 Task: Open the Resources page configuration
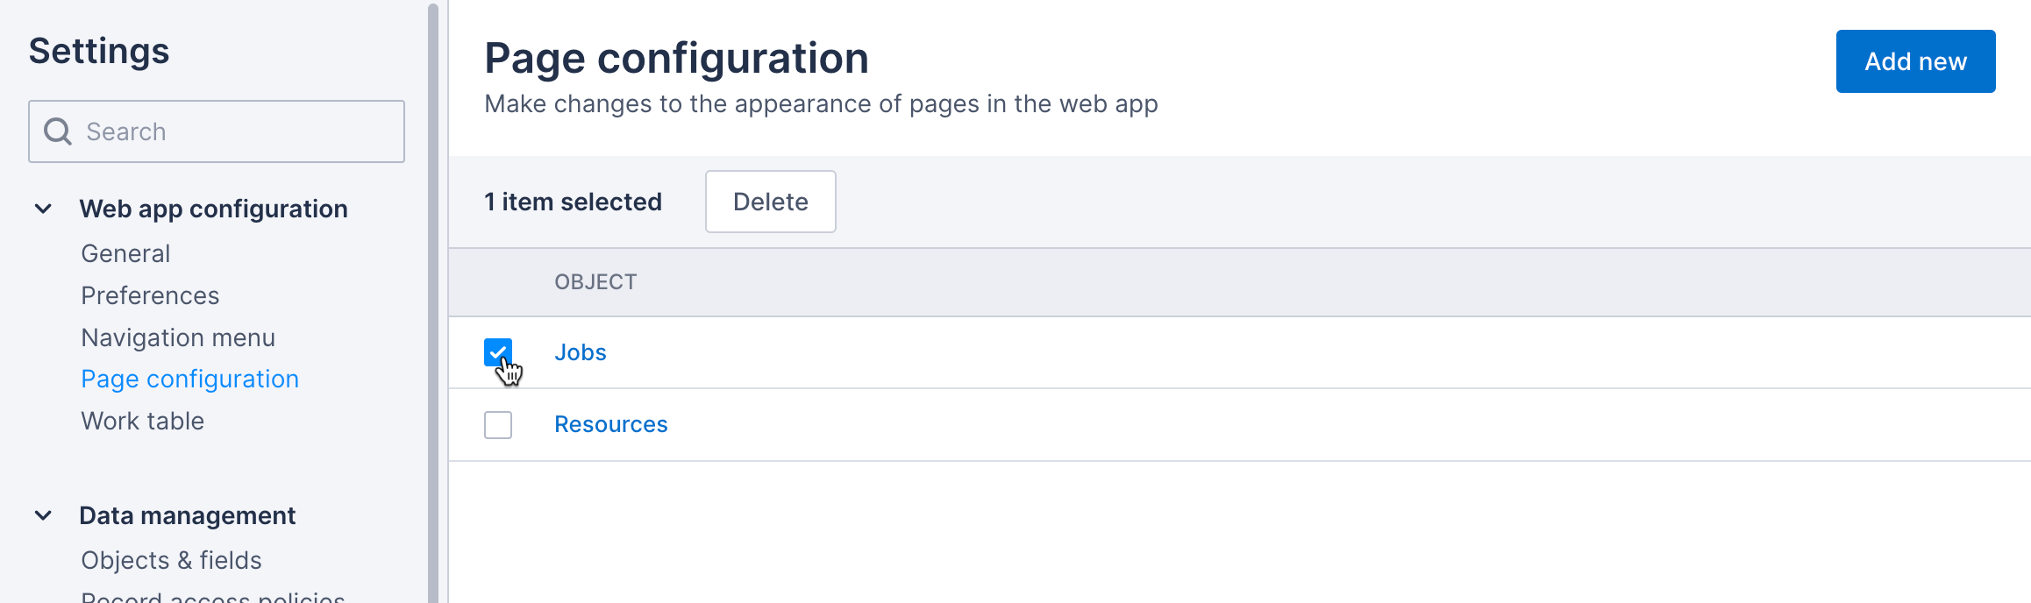tap(611, 424)
